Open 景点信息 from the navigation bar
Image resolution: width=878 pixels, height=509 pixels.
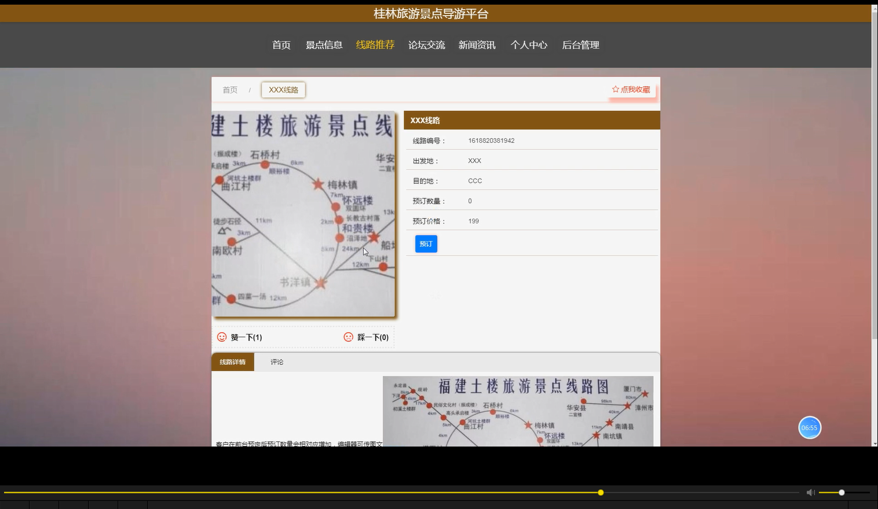click(324, 45)
